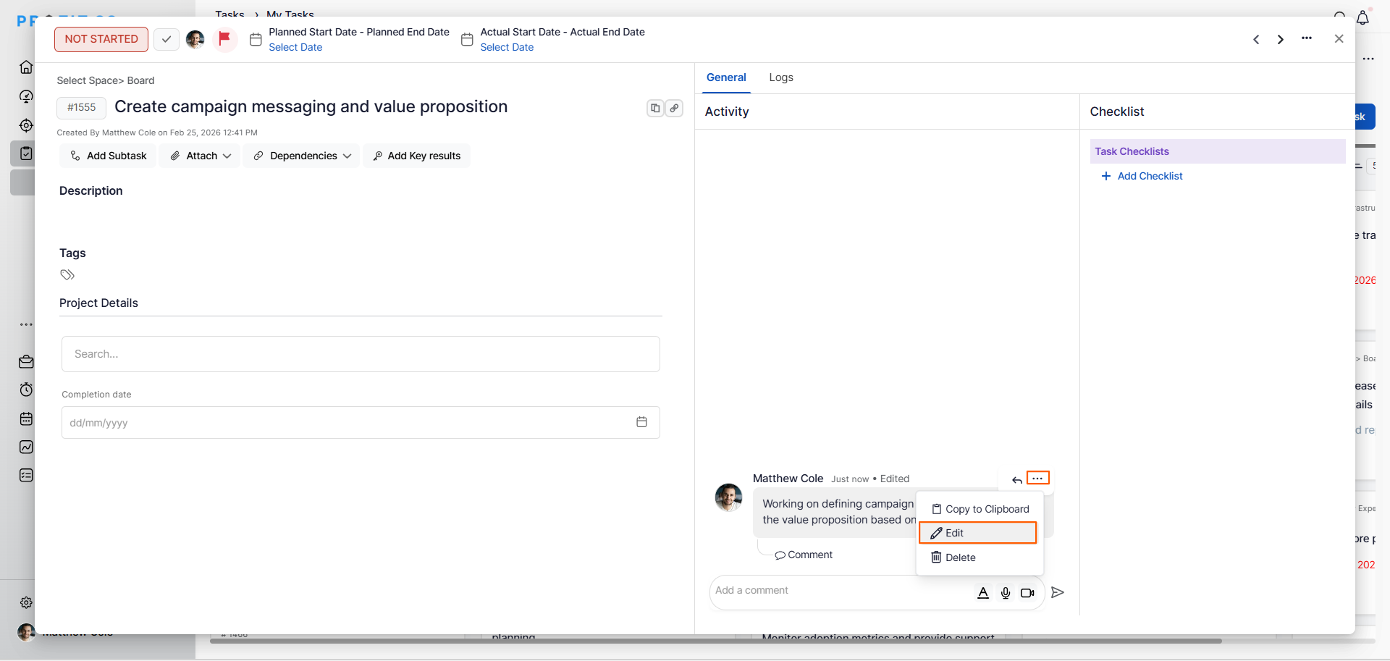This screenshot has height=661, width=1390.
Task: Copy task using the duplicate icon
Action: pos(655,108)
